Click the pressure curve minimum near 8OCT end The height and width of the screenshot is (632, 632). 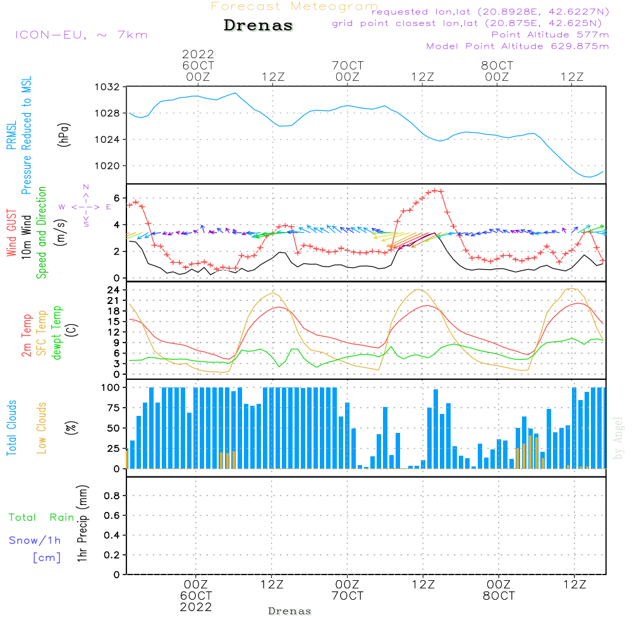589,176
